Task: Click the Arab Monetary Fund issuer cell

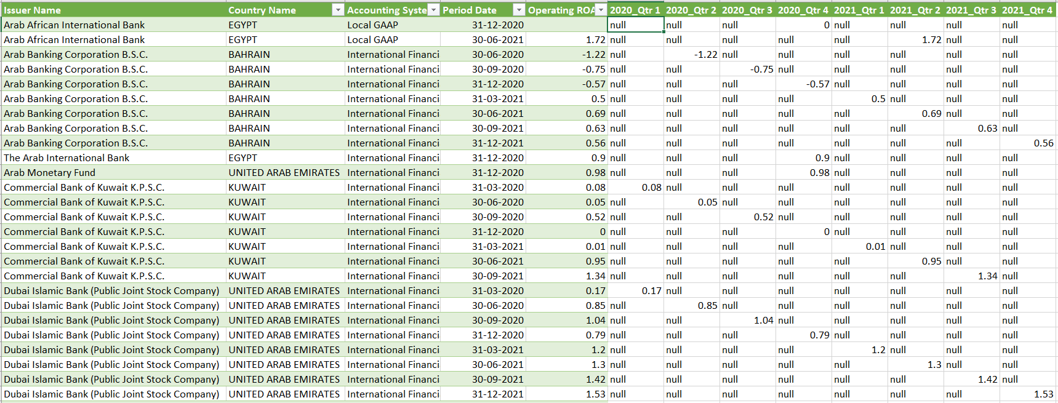Action: click(x=114, y=172)
